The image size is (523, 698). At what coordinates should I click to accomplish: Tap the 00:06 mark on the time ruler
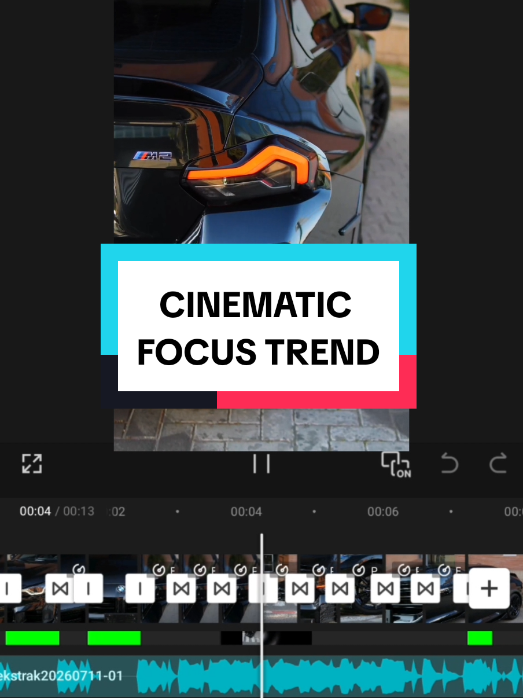[382, 512]
